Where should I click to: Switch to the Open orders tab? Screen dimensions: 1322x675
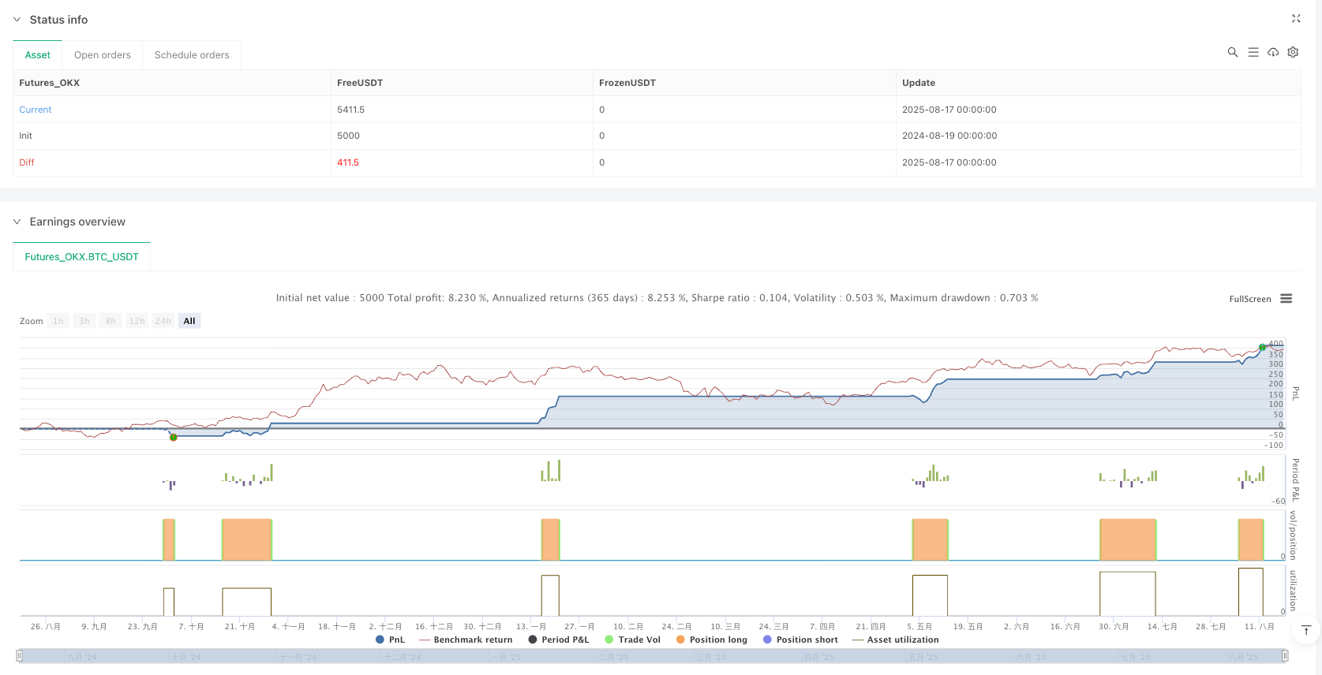pos(103,55)
